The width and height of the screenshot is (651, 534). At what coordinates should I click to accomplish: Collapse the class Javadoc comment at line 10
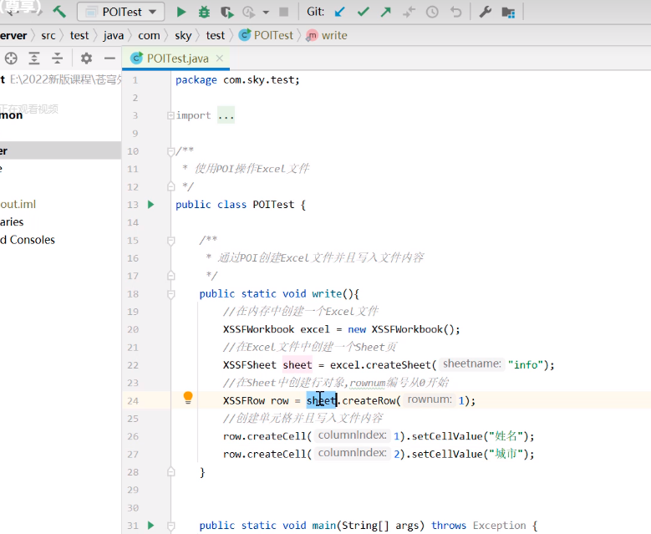(x=170, y=151)
